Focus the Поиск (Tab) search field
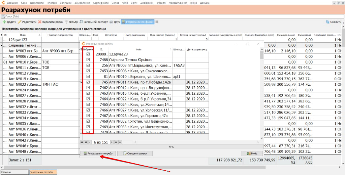Screen dimensions: 345x175 tap(172, 16)
